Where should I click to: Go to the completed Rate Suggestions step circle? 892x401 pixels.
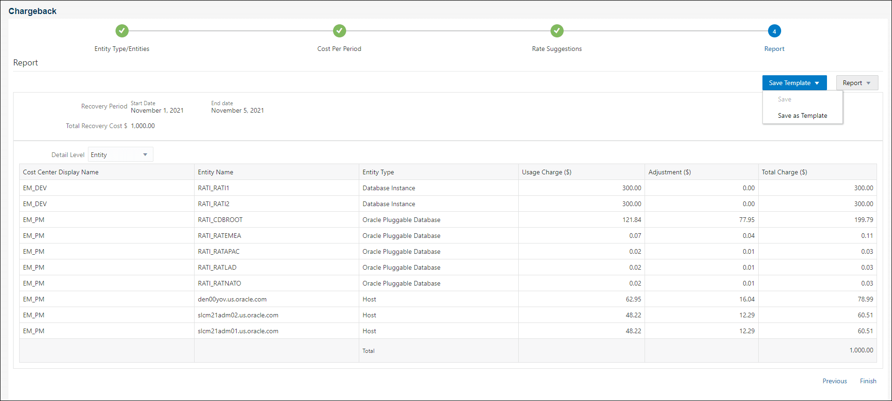(x=557, y=31)
